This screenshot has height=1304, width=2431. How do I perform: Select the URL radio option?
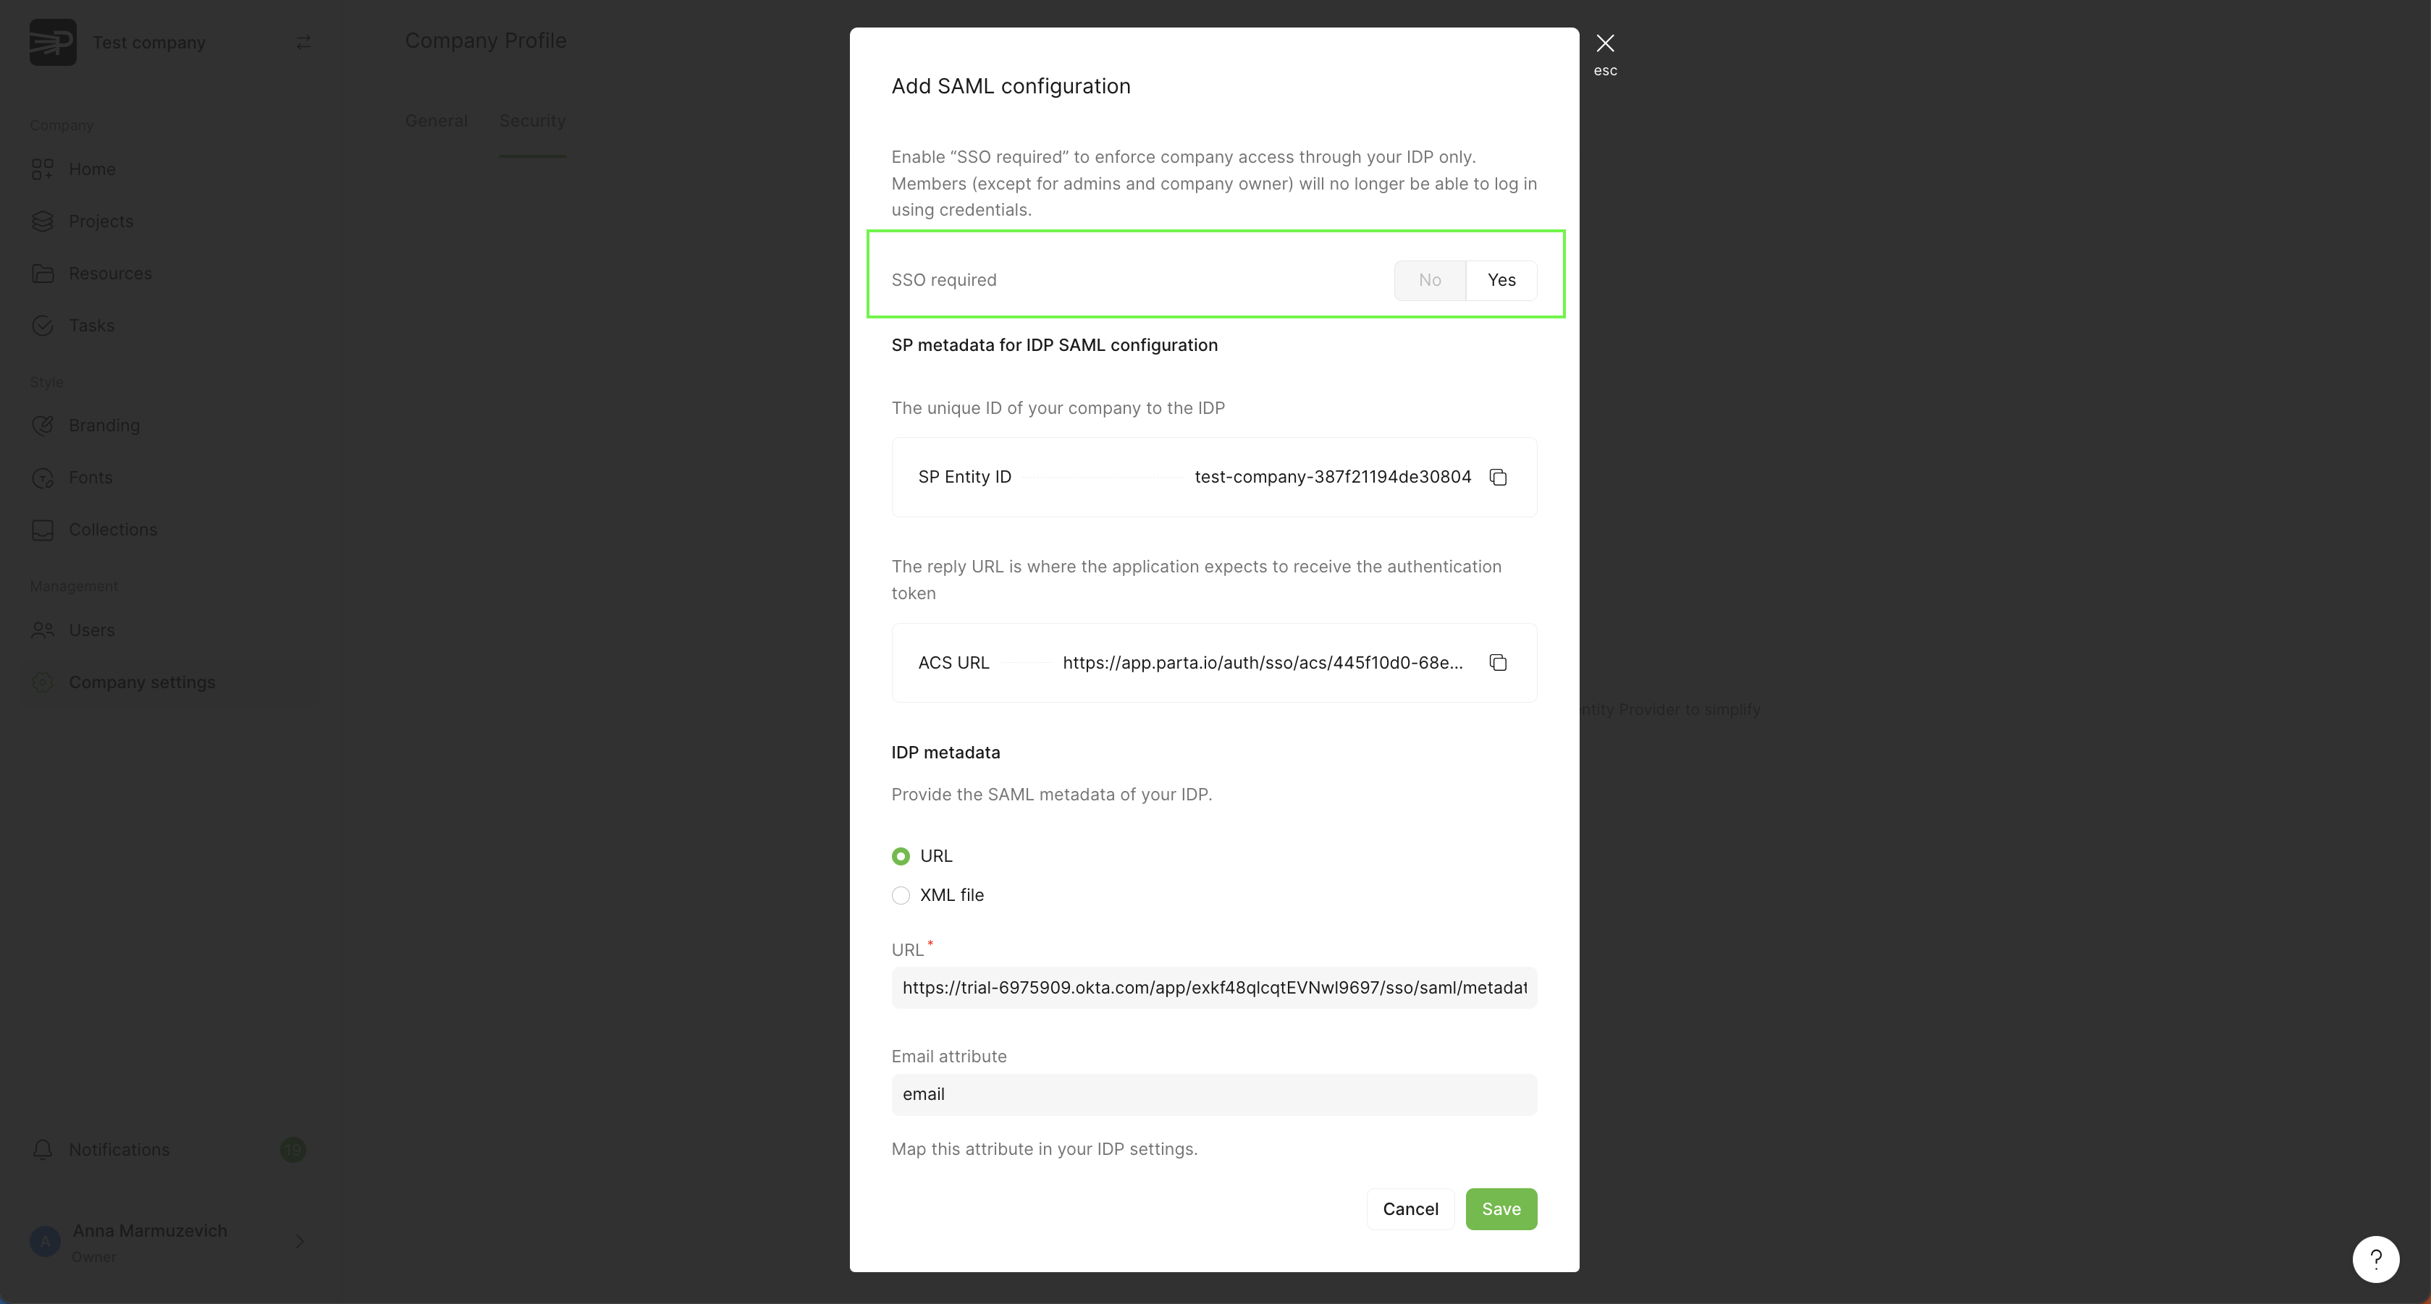click(901, 856)
